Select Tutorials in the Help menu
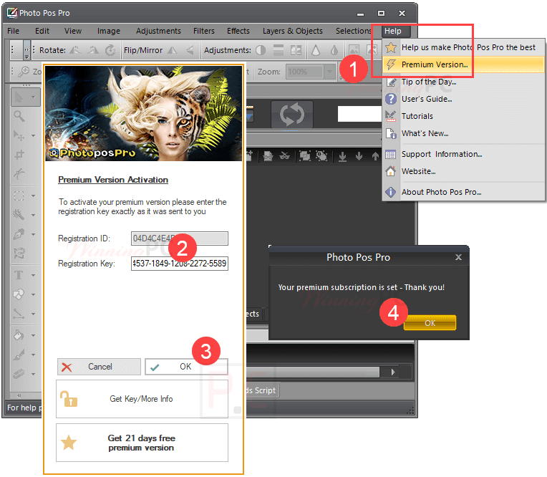 pyautogui.click(x=463, y=116)
